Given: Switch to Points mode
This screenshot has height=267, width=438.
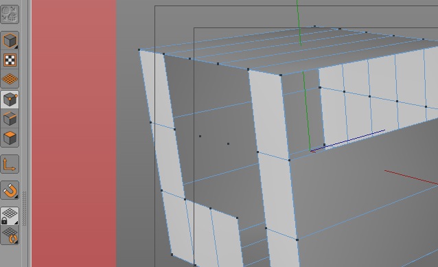Looking at the screenshot, I should click(10, 100).
